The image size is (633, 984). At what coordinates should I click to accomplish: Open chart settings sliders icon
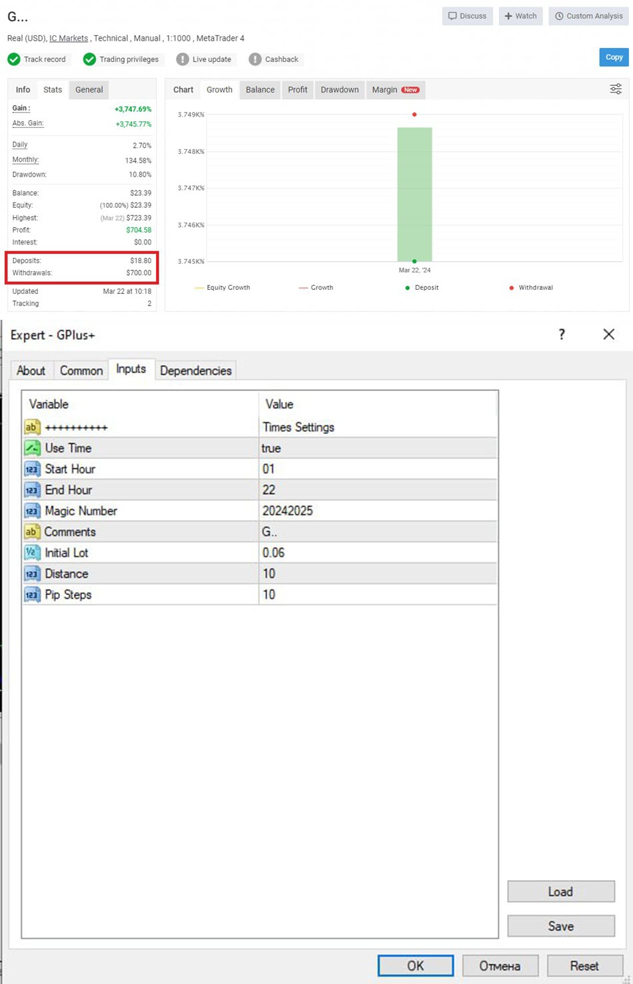616,89
